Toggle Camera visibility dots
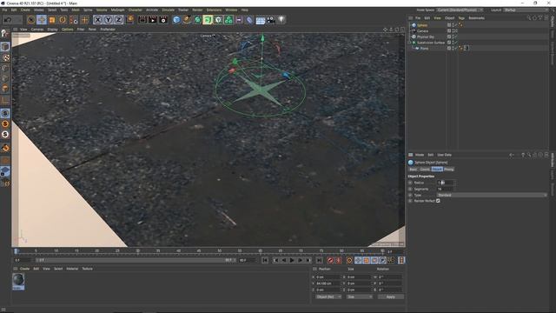Screen dimensions: 556x313 (x=453, y=31)
